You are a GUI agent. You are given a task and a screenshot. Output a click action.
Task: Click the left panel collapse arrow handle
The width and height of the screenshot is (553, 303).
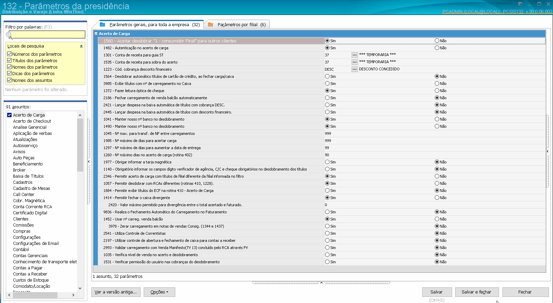(x=89, y=162)
